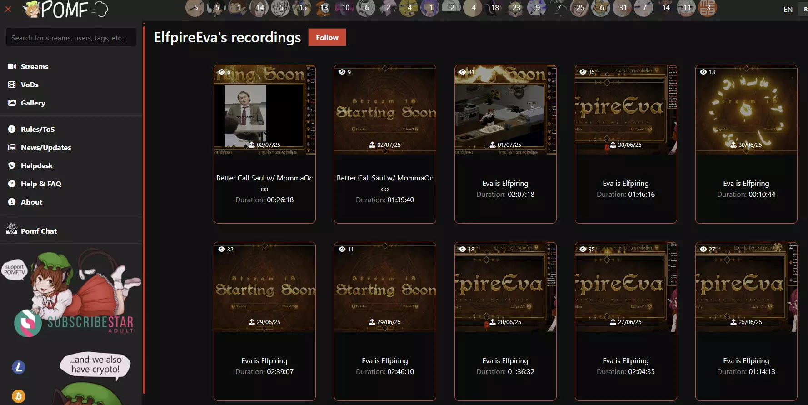
Task: Open recording with duration 01:46:16
Action: coord(626,144)
